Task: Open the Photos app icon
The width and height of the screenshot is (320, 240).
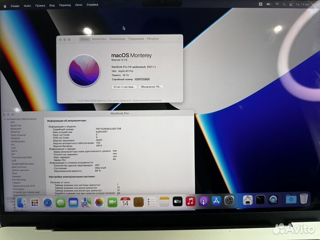Action: pyautogui.click(x=100, y=203)
